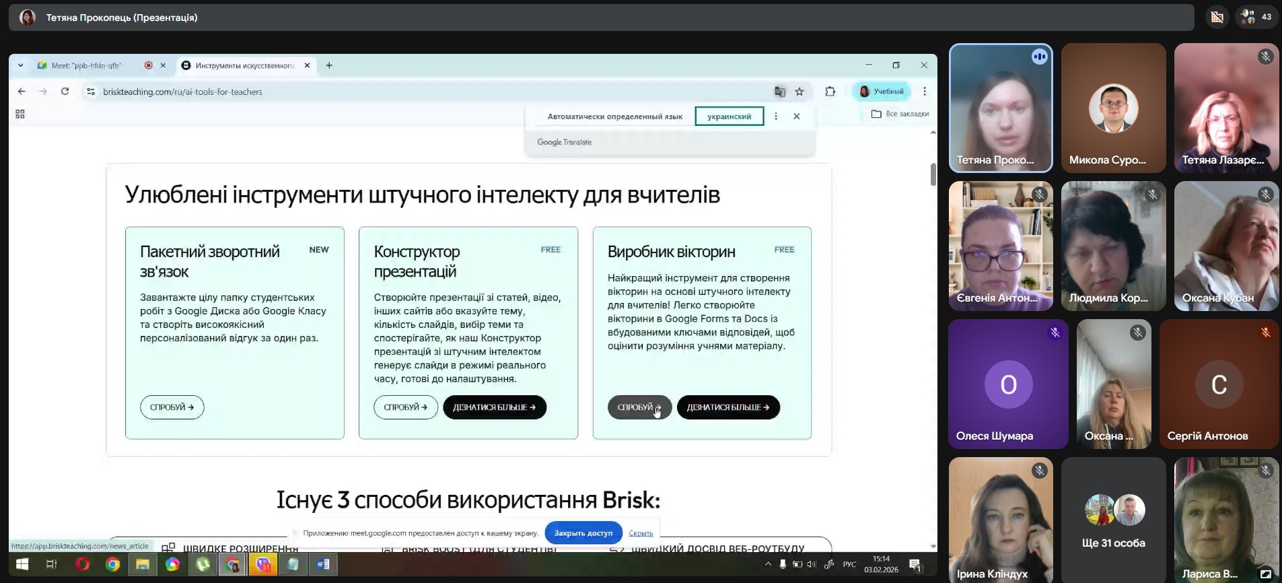Select Сергій Антонов participant tile
This screenshot has height=583, width=1282.
tap(1219, 384)
